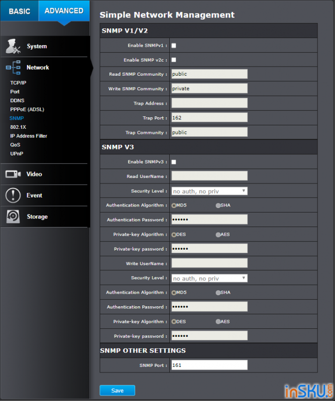Viewport: 335px width, 401px height.
Task: Open the Event menu section
Action: (45, 195)
